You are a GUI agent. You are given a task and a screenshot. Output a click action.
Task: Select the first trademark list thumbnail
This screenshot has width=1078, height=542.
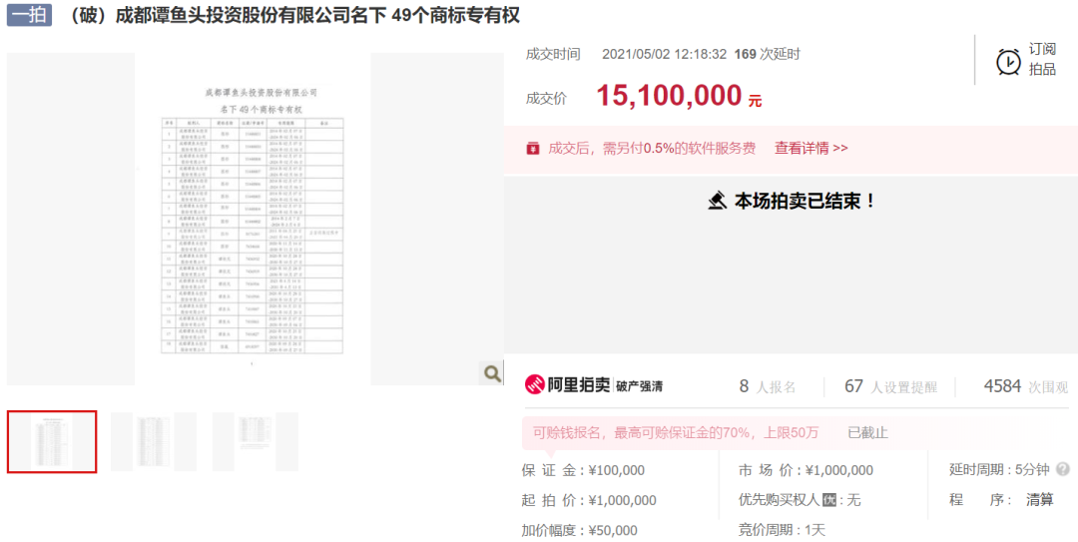point(52,441)
